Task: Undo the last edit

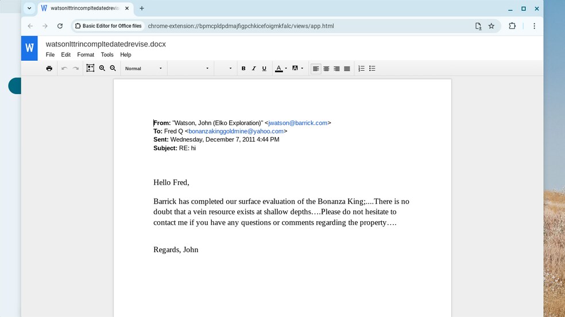Action: [64, 68]
